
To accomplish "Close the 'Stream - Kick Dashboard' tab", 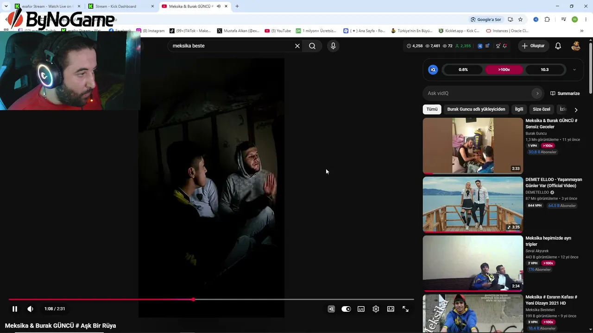I will tap(152, 6).
